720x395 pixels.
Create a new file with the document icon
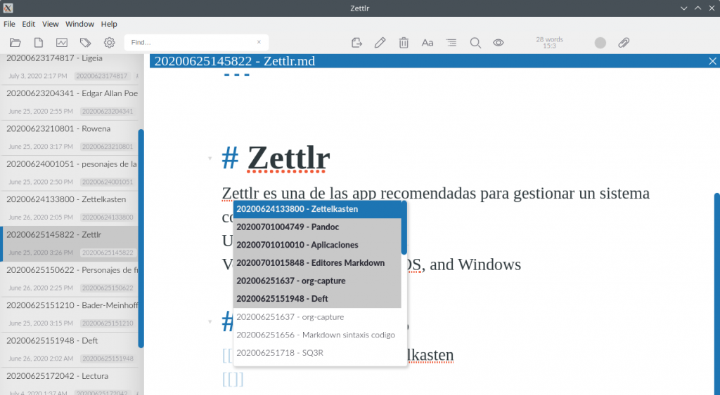click(x=39, y=43)
